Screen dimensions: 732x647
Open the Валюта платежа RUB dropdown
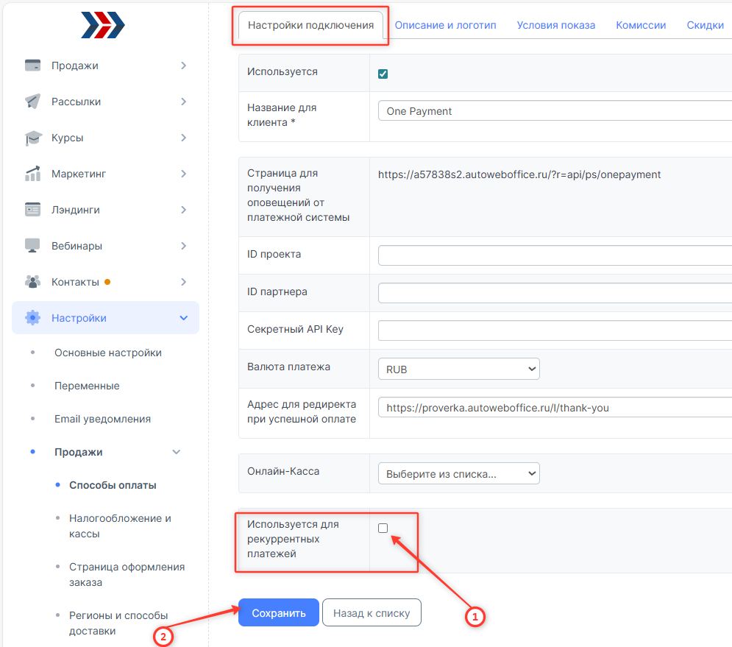(x=458, y=369)
